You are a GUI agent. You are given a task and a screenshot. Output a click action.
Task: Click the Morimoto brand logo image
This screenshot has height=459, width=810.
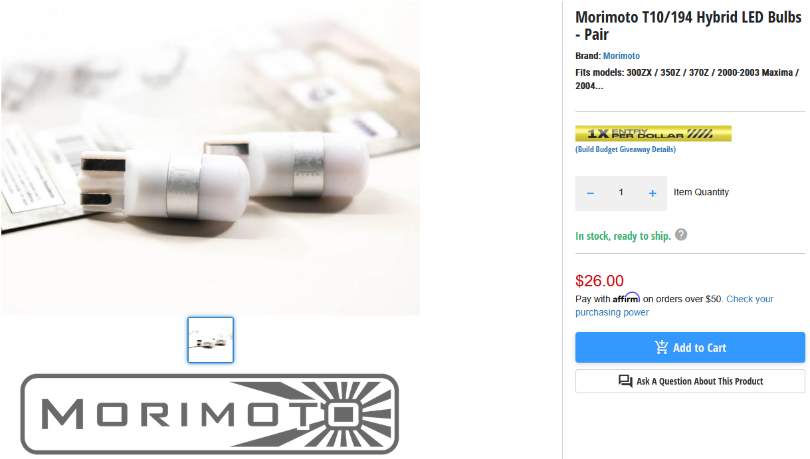210,414
